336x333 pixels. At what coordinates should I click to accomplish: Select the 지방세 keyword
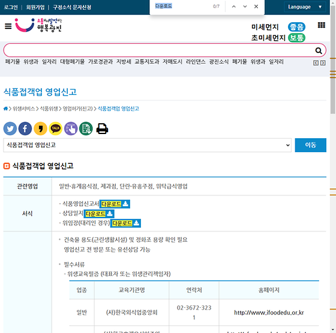(x=124, y=62)
